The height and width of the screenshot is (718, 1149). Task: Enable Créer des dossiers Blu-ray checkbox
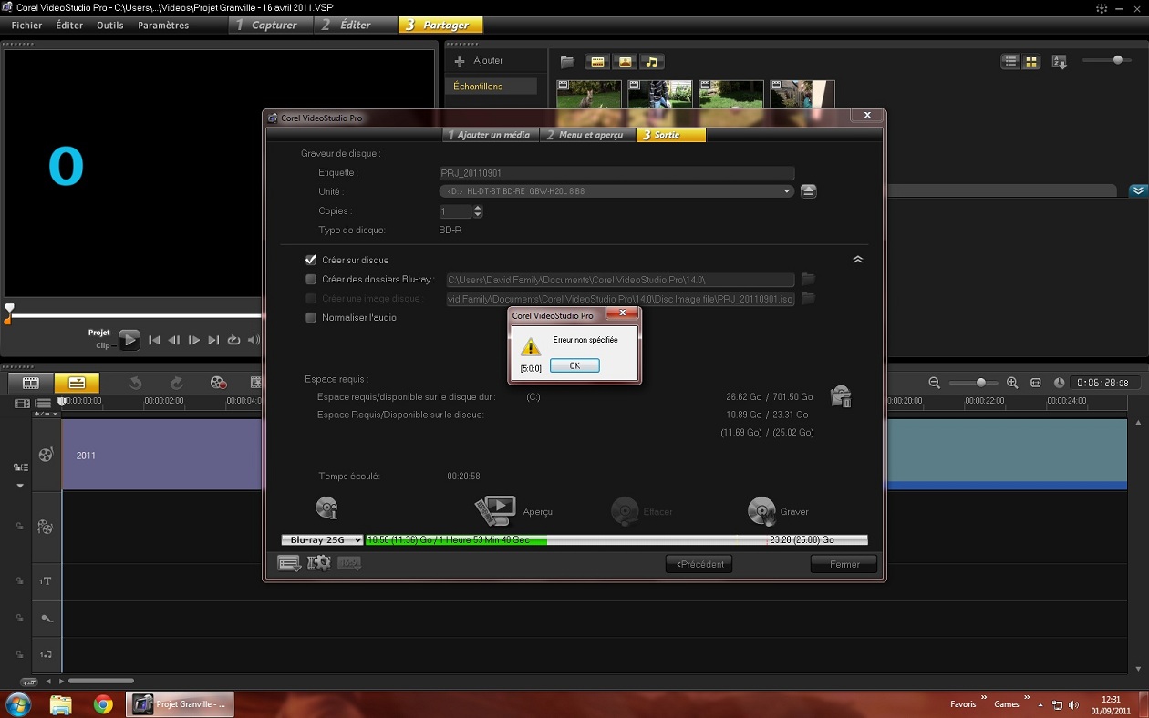(311, 280)
